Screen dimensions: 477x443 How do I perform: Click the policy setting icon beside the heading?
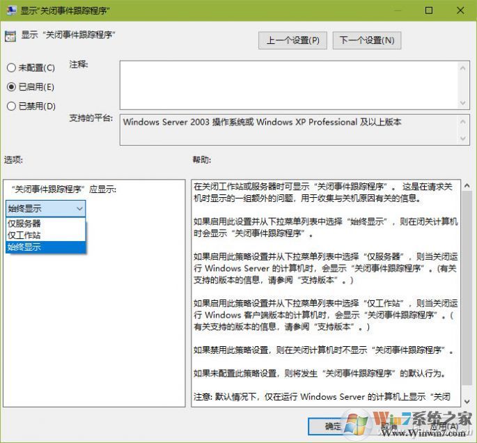pos(10,36)
